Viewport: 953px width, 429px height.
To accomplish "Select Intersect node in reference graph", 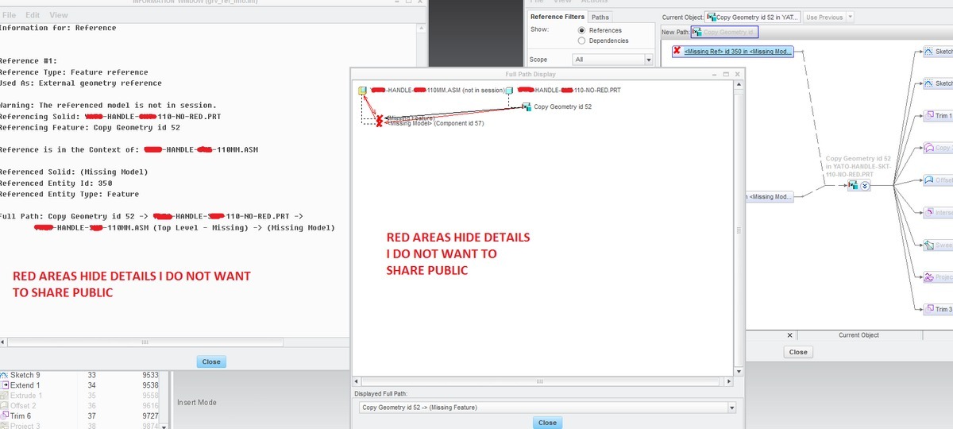I will [x=937, y=212].
